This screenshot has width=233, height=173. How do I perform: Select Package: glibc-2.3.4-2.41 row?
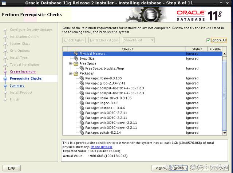(x=142, y=83)
